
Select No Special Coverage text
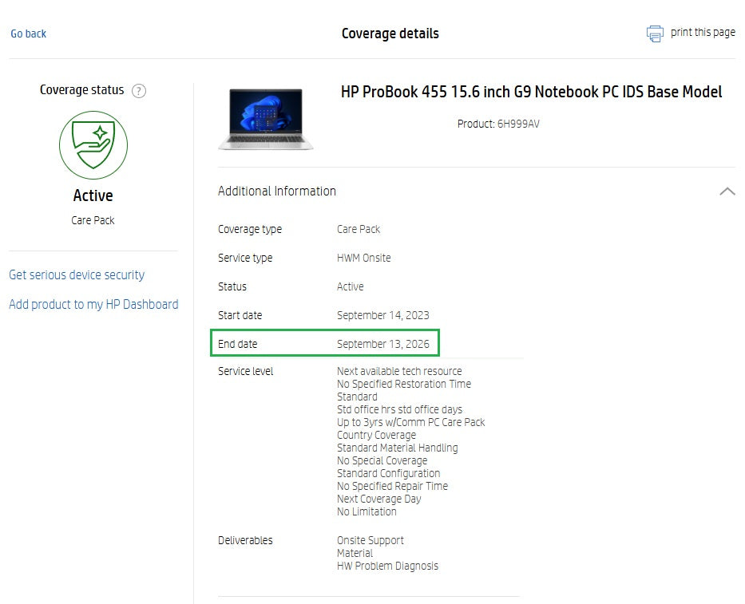382,461
